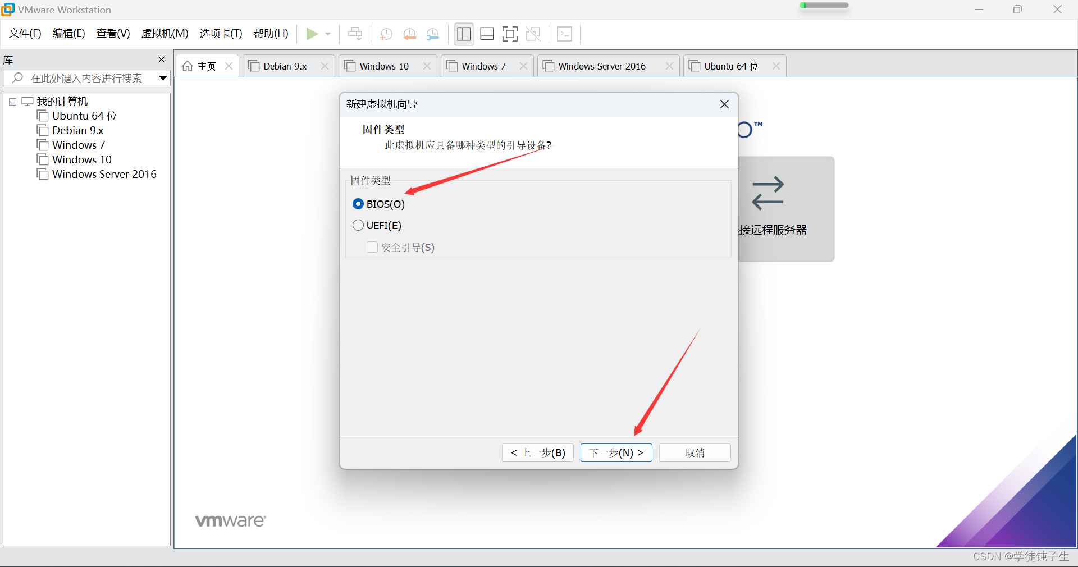Close the Debian 9.x tab
1078x567 pixels.
click(325, 66)
